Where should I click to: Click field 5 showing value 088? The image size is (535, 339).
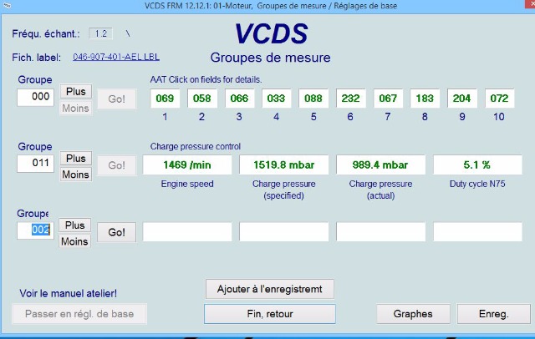pos(313,99)
